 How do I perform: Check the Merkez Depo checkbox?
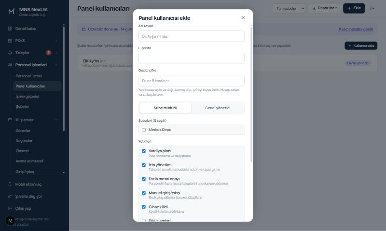click(144, 130)
